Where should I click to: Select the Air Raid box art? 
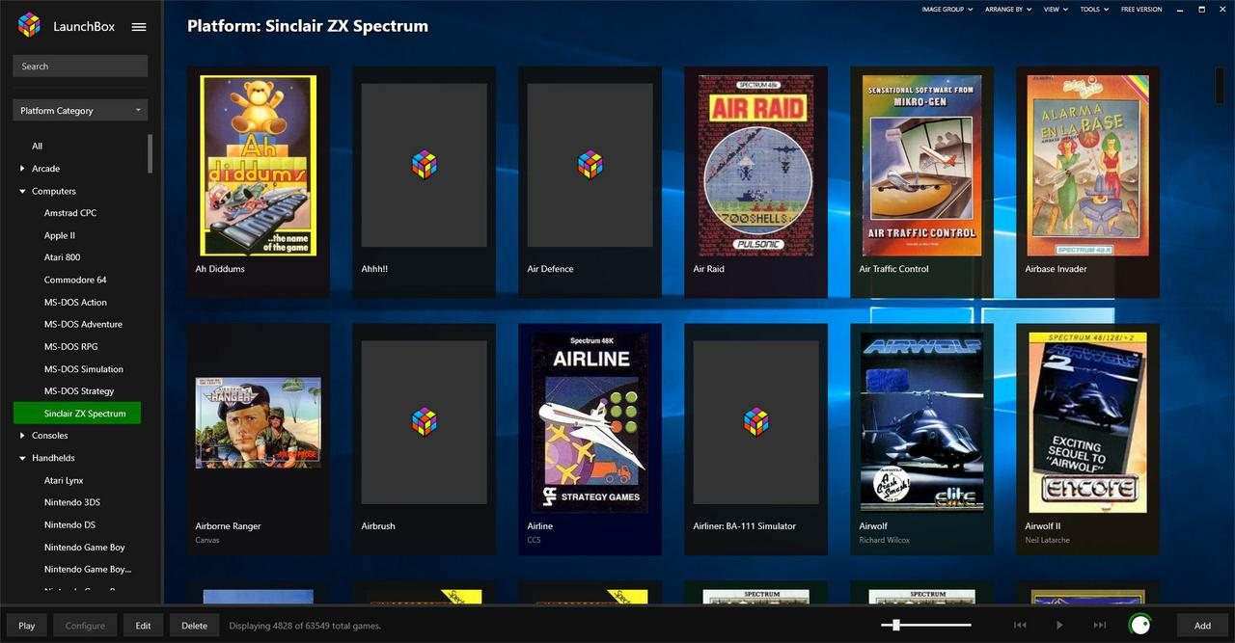(x=755, y=165)
